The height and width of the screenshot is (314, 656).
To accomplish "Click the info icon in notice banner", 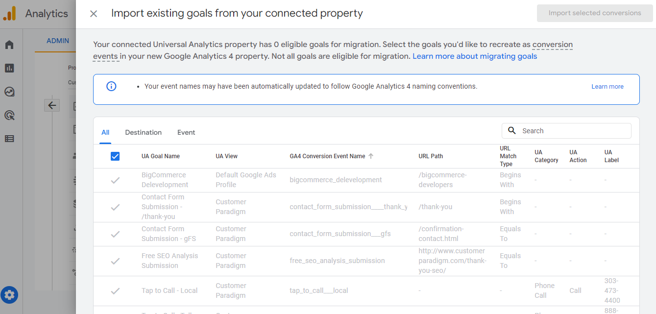I will pyautogui.click(x=111, y=87).
